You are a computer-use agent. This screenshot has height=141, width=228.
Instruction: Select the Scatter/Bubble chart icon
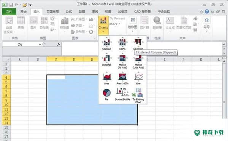pos(122,95)
